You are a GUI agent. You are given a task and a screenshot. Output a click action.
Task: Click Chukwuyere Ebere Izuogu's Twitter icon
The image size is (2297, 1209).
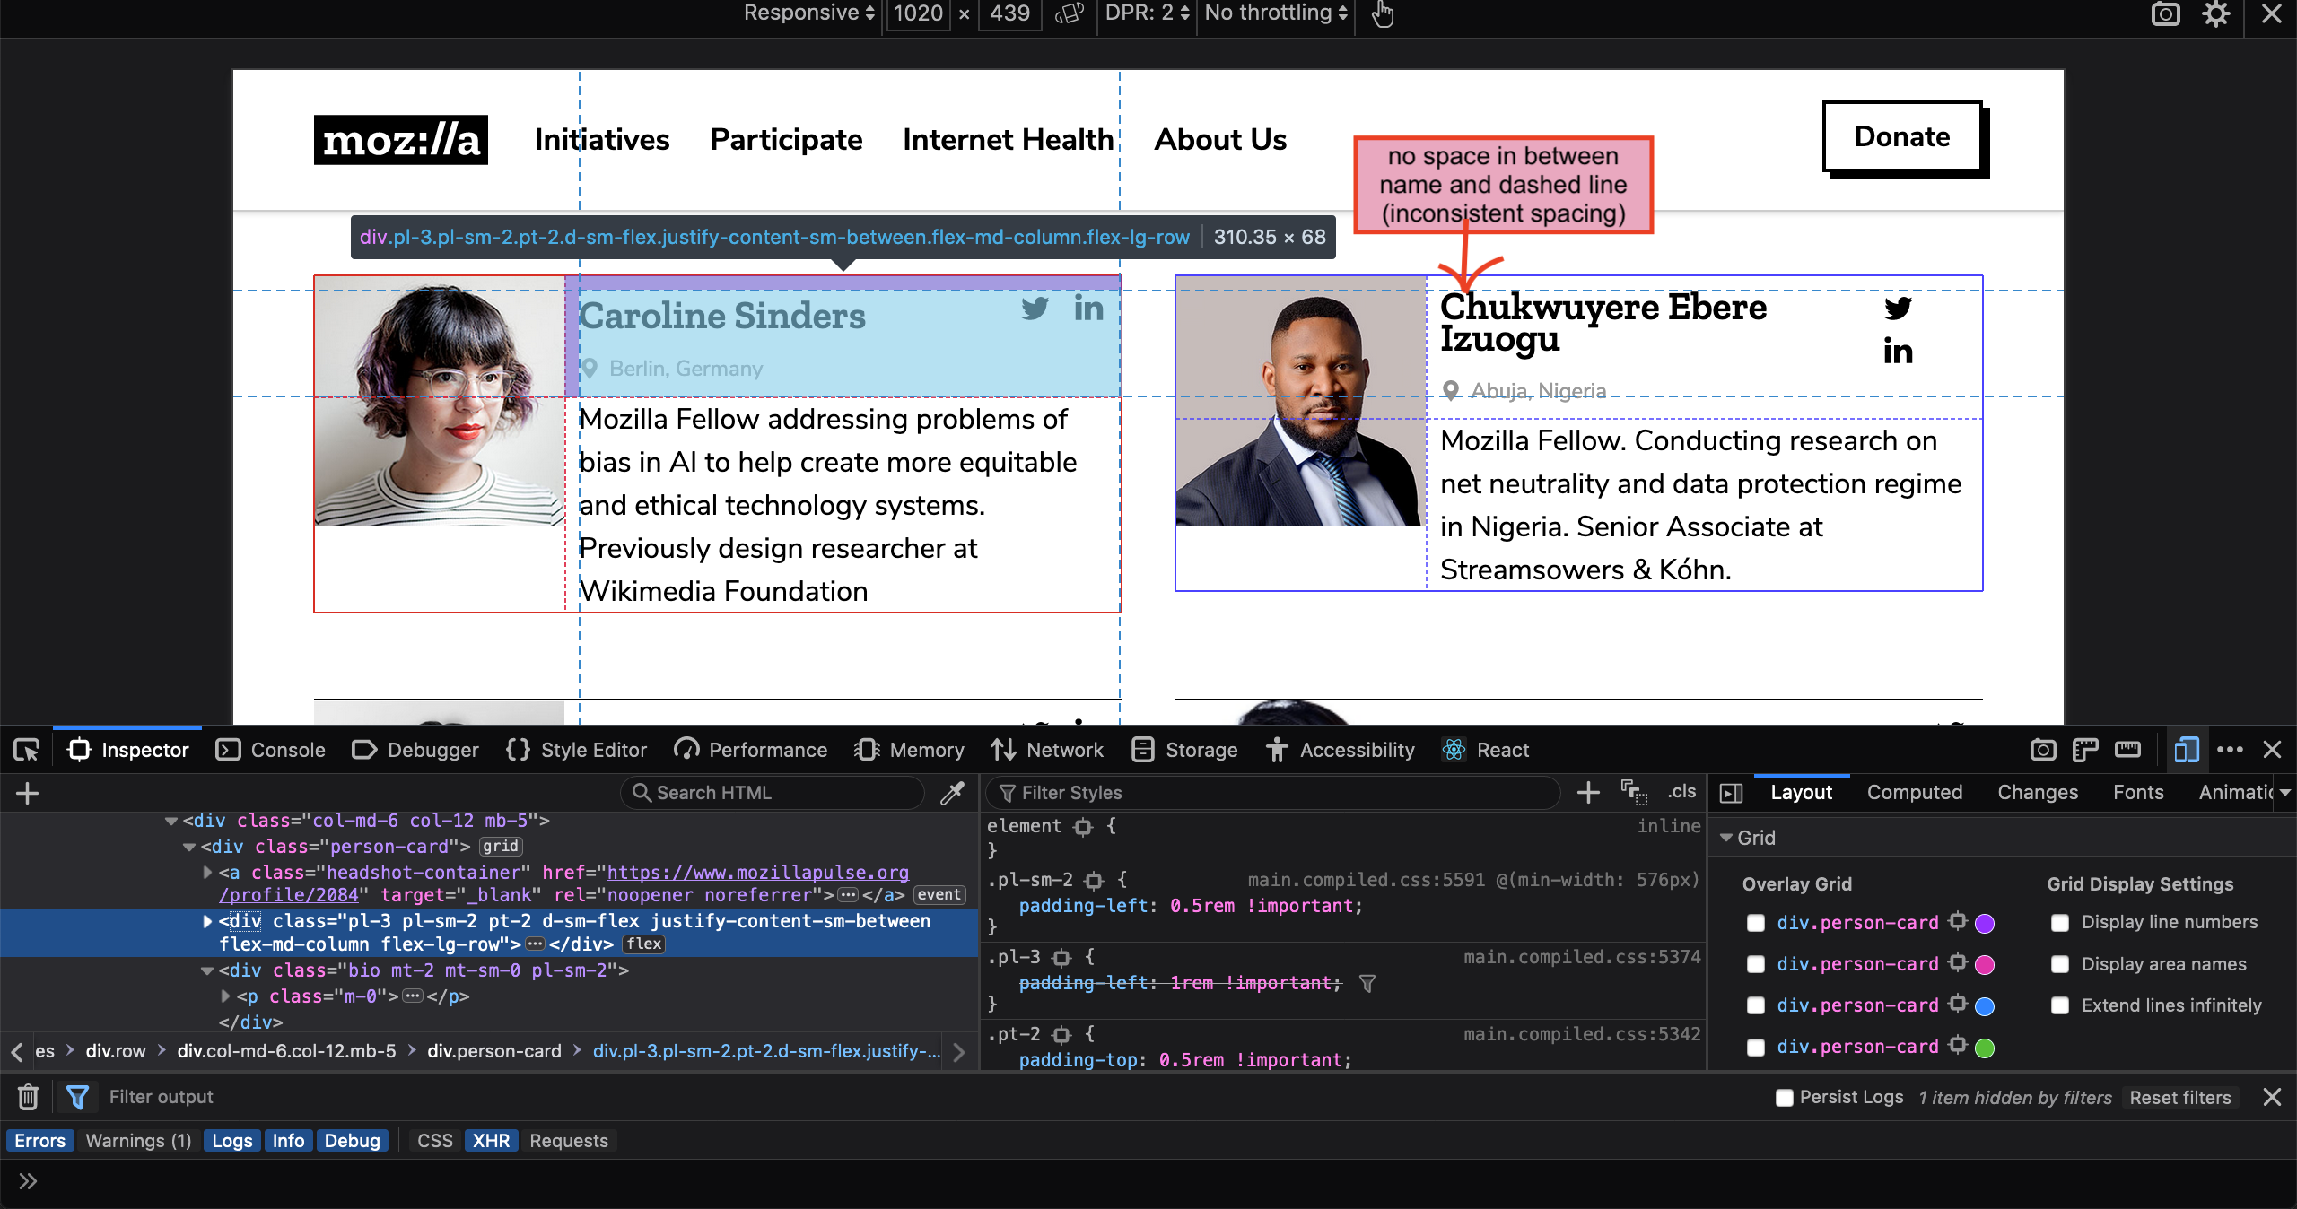[x=1898, y=308]
